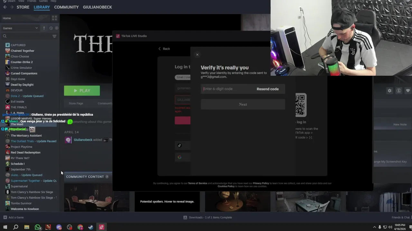Open game info icon
This screenshot has height=231, width=412.
(399, 91)
